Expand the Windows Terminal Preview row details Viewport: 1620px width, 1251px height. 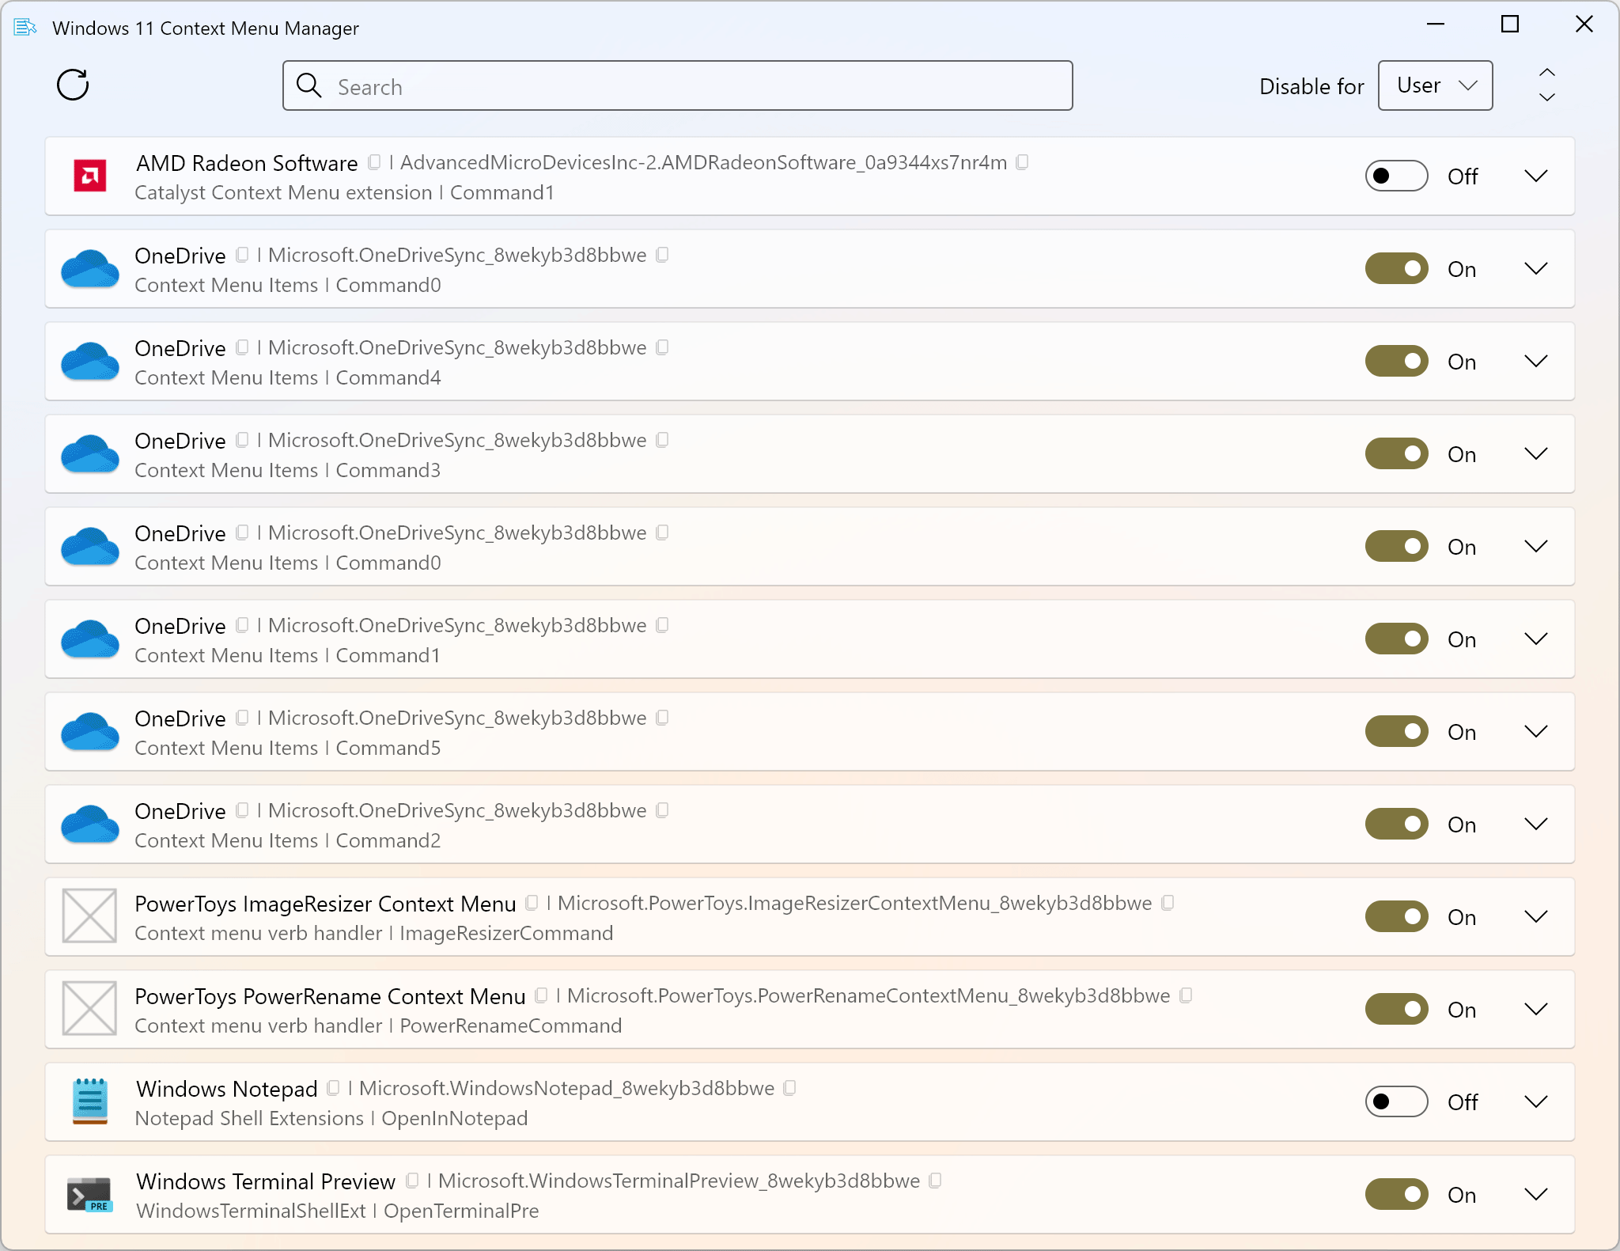point(1536,1194)
